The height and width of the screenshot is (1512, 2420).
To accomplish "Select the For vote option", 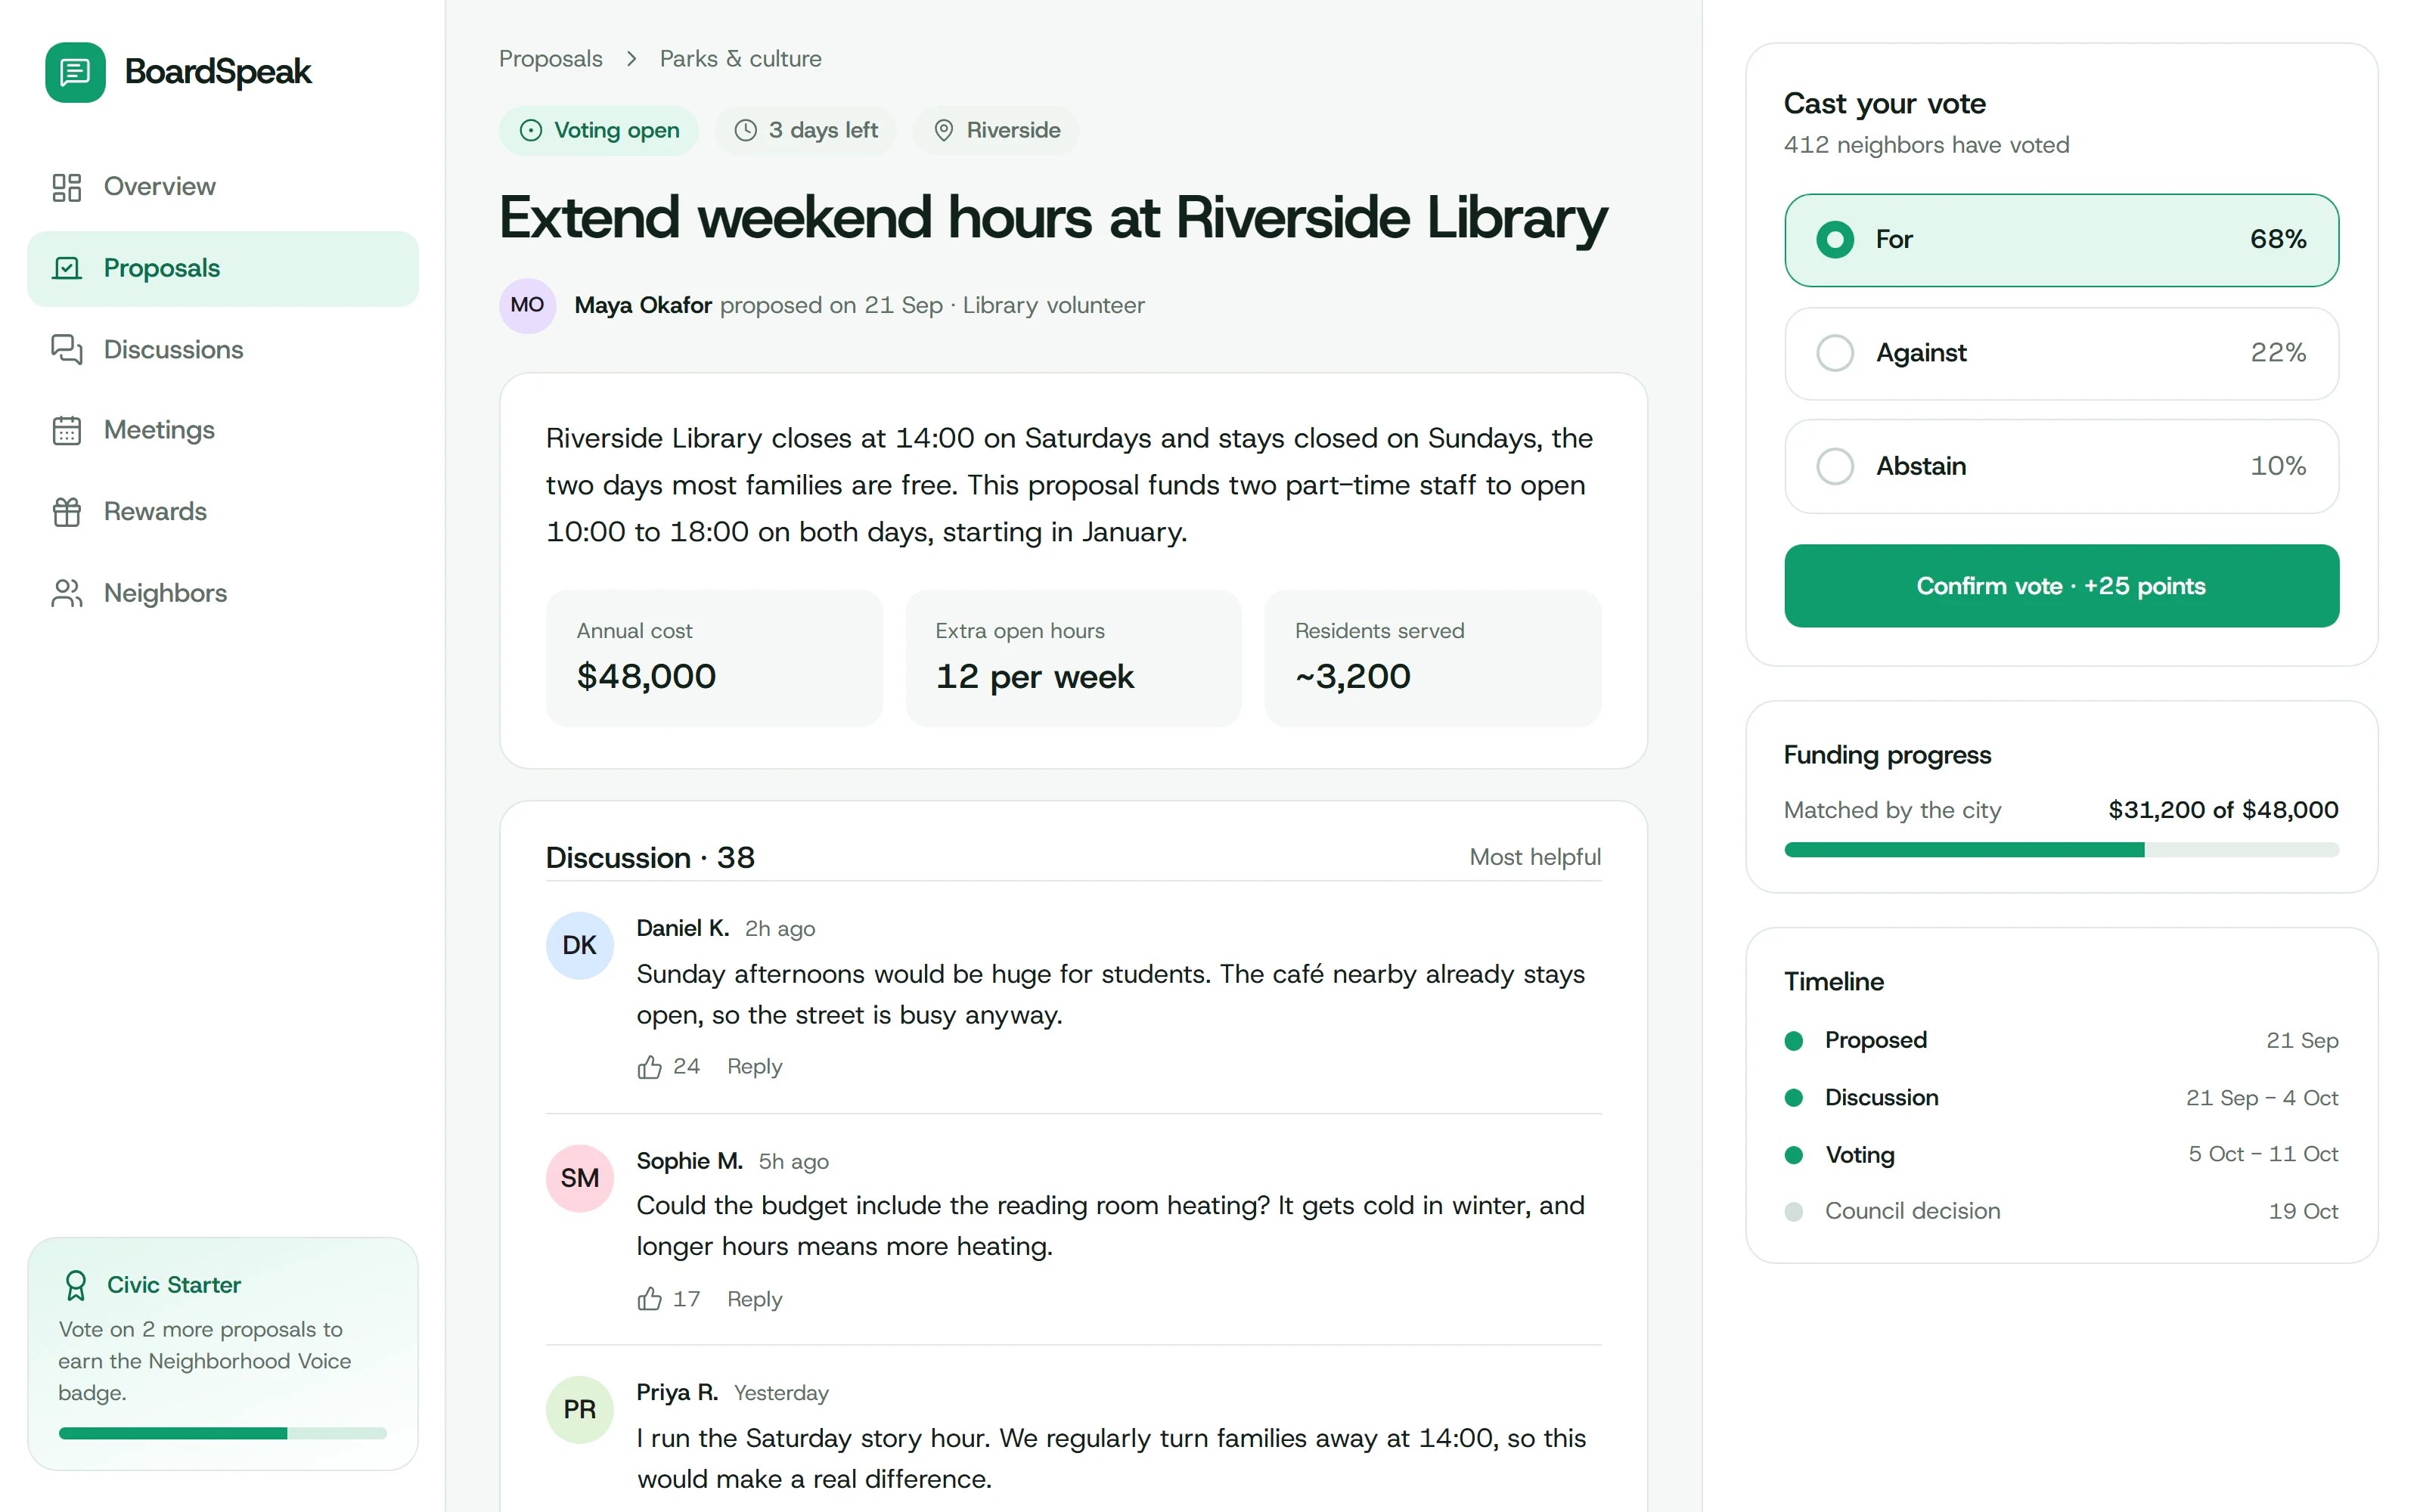I will pos(2061,240).
